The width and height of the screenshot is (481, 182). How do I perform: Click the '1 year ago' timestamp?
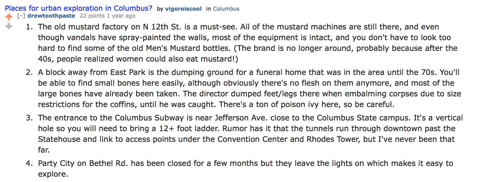[x=121, y=16]
